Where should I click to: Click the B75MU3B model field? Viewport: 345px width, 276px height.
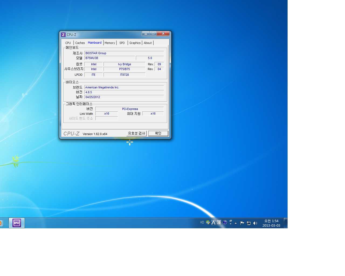tap(109, 58)
